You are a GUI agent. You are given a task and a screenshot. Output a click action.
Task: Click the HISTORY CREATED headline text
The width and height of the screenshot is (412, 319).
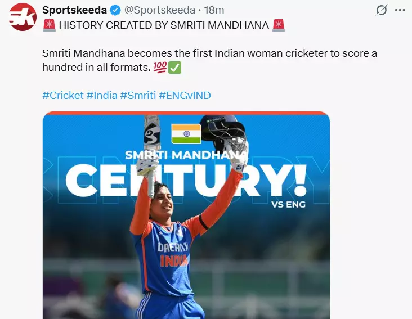pos(163,25)
